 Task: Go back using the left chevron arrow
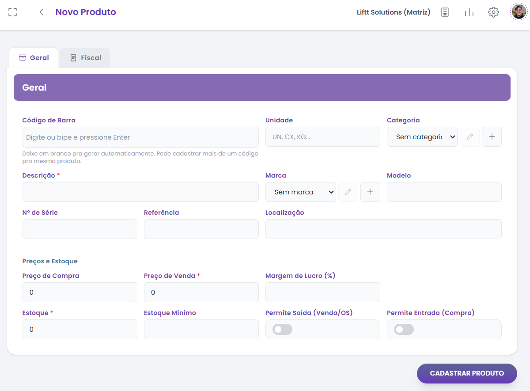pos(42,12)
